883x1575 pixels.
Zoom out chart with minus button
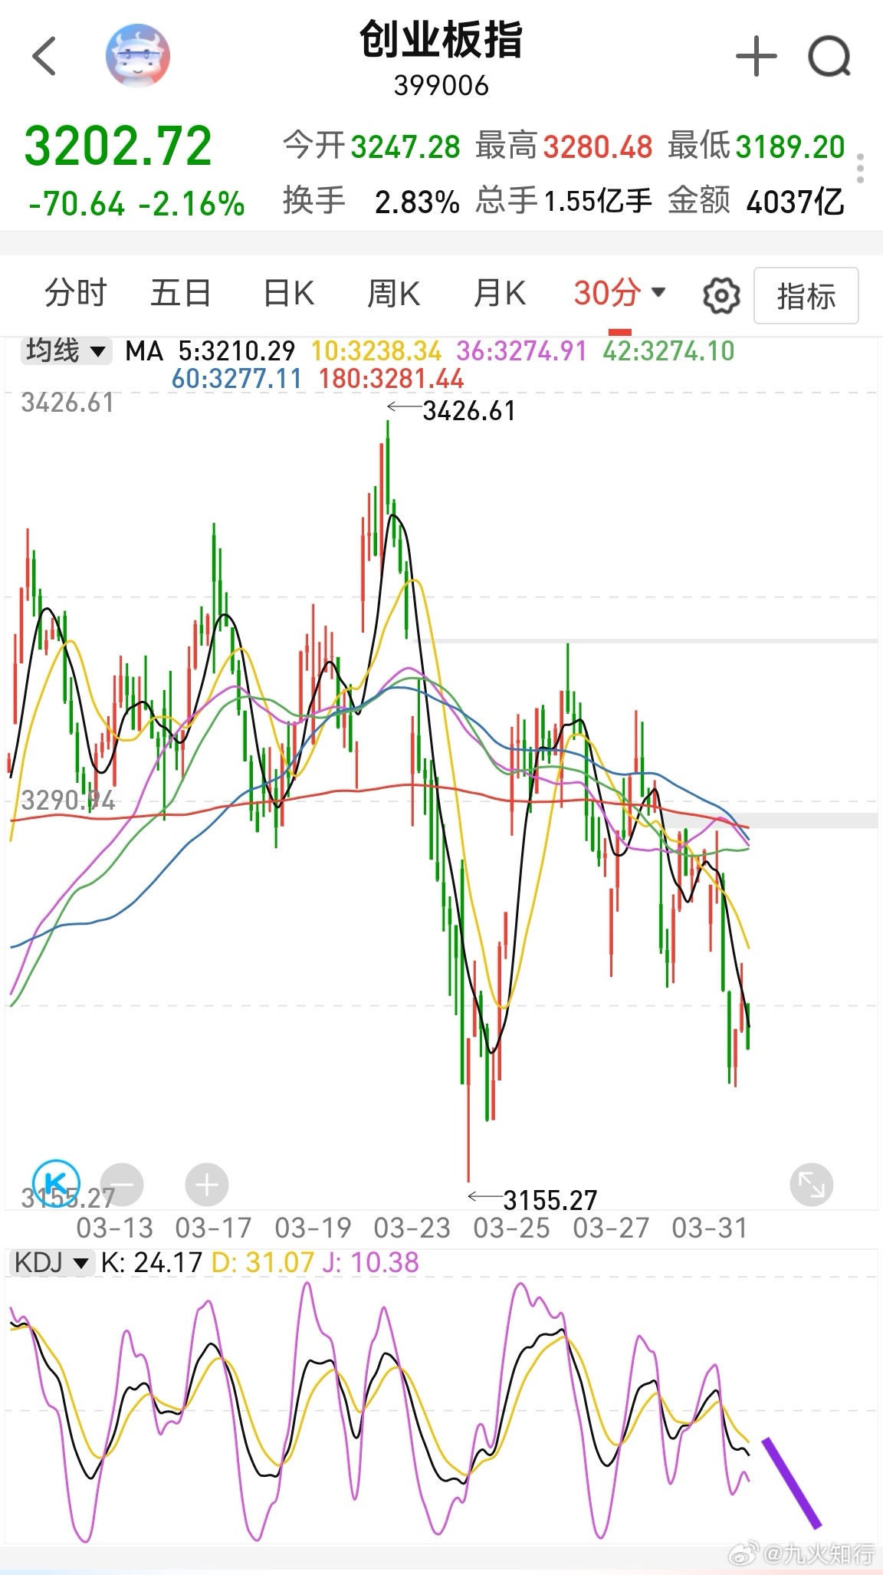pos(123,1185)
